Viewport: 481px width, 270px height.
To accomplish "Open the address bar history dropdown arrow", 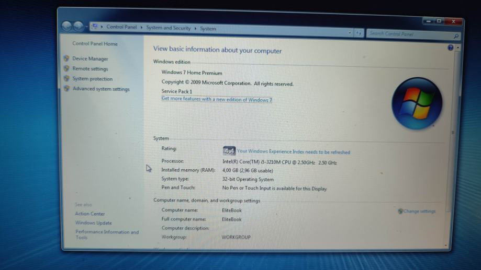I will pyautogui.click(x=350, y=32).
